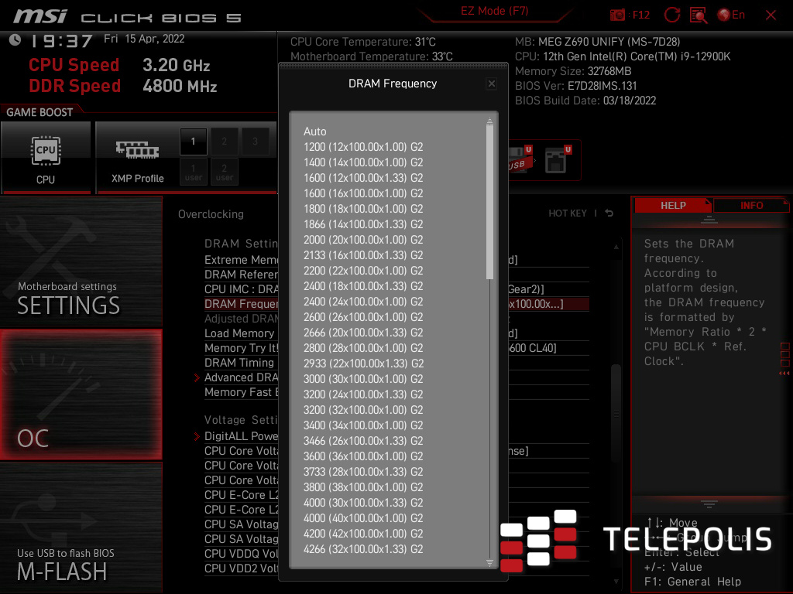Open the OC section in sidebar

(x=81, y=394)
